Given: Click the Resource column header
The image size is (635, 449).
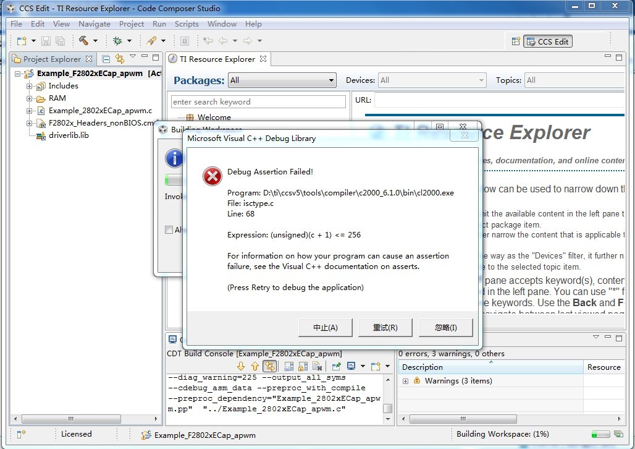Looking at the screenshot, I should [x=604, y=367].
